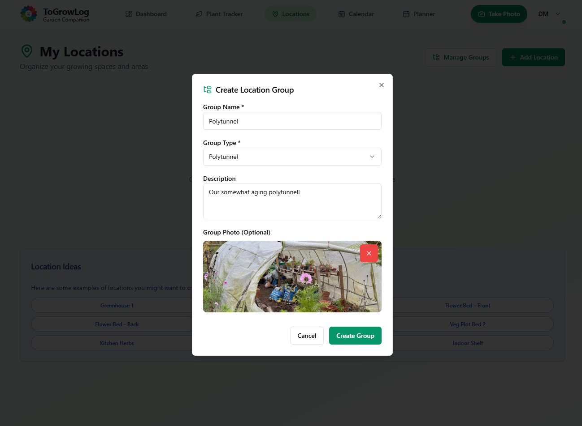Click the location group icon in dialog title

208,89
